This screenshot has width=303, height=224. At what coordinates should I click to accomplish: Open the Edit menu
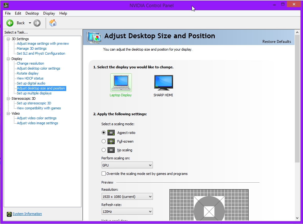coord(18,13)
